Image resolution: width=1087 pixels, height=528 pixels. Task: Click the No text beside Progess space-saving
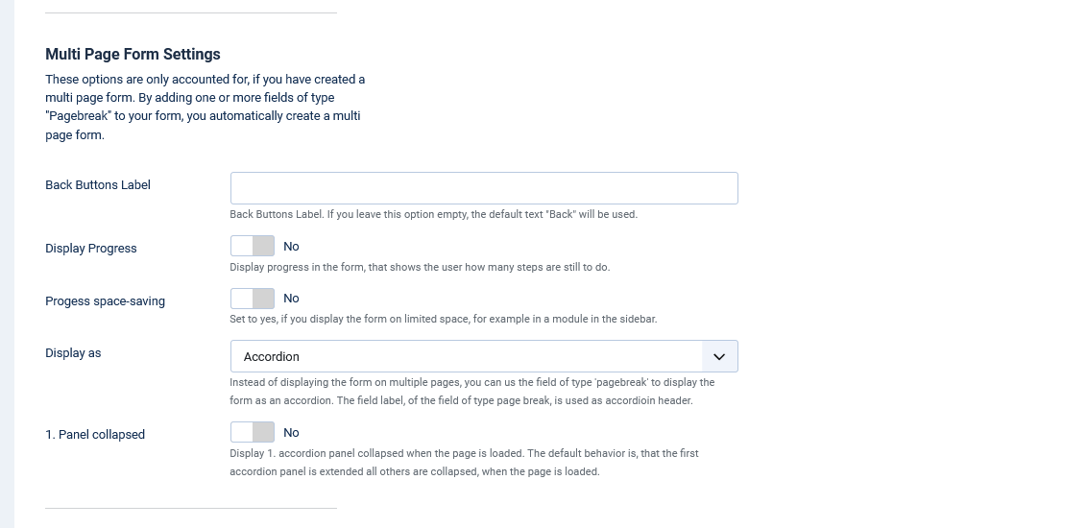point(291,299)
